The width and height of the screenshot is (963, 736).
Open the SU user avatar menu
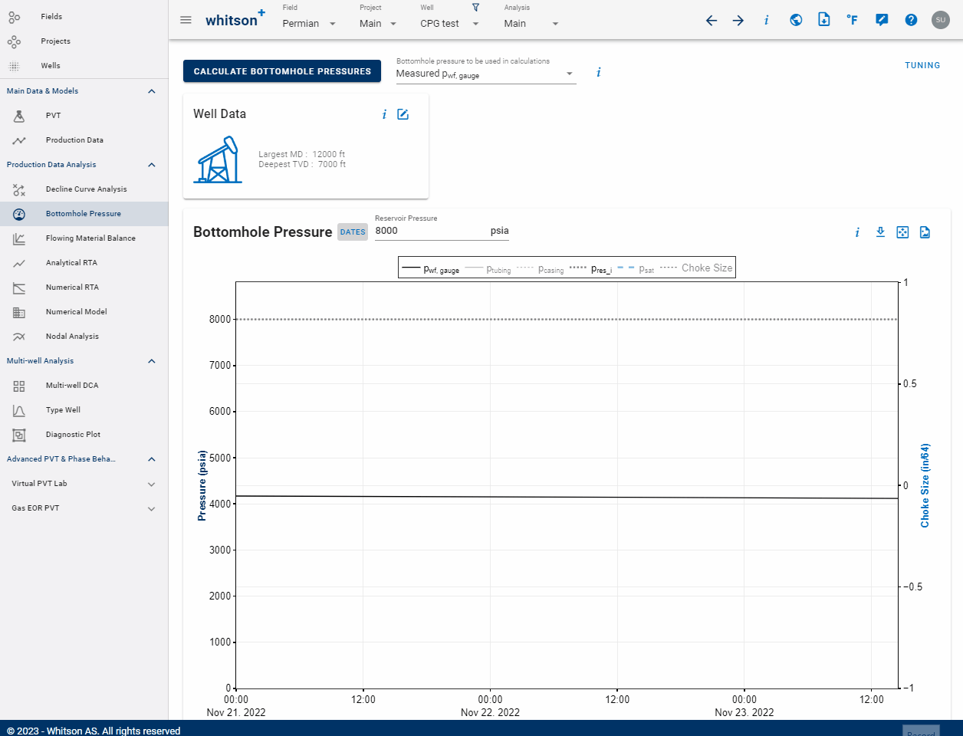pyautogui.click(x=941, y=20)
